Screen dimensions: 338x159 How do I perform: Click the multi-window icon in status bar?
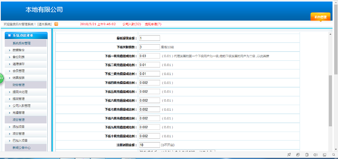(x=324, y=154)
